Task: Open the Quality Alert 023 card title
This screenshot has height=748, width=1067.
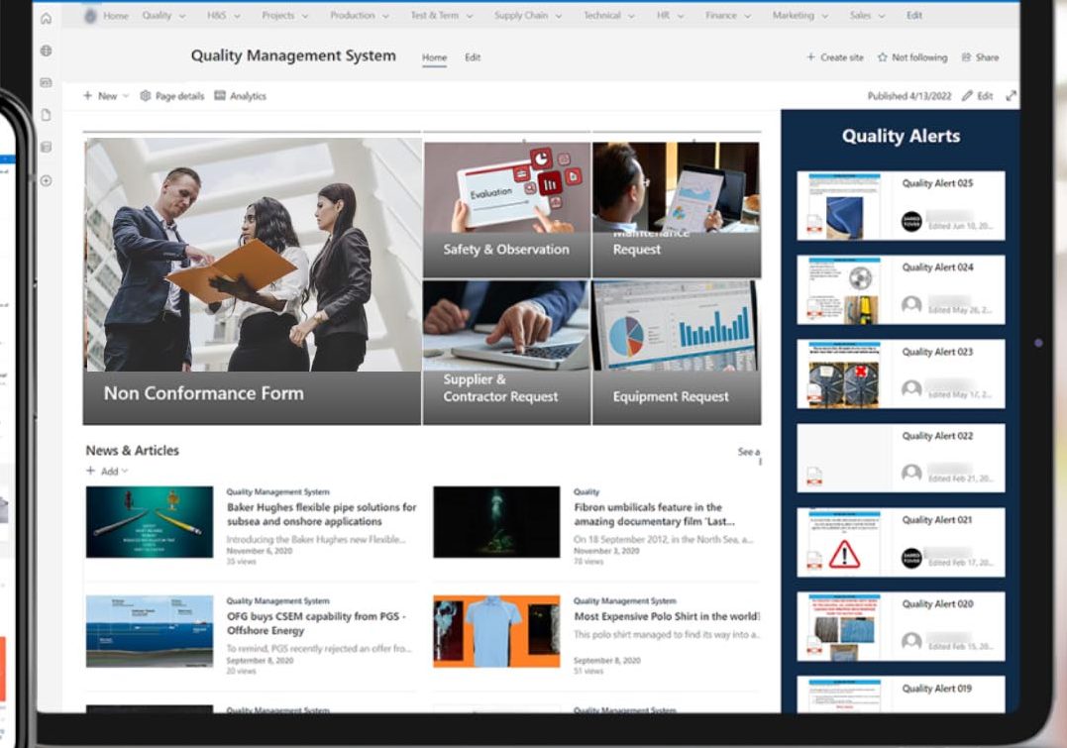Action: point(937,352)
